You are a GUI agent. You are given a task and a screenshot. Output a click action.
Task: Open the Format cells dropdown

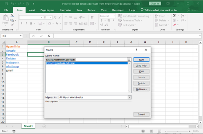162,25
